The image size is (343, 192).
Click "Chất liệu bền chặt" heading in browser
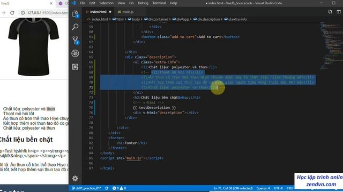(26, 140)
